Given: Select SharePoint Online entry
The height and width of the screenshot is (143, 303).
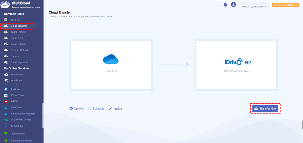Looking at the screenshot, I should [21, 120].
